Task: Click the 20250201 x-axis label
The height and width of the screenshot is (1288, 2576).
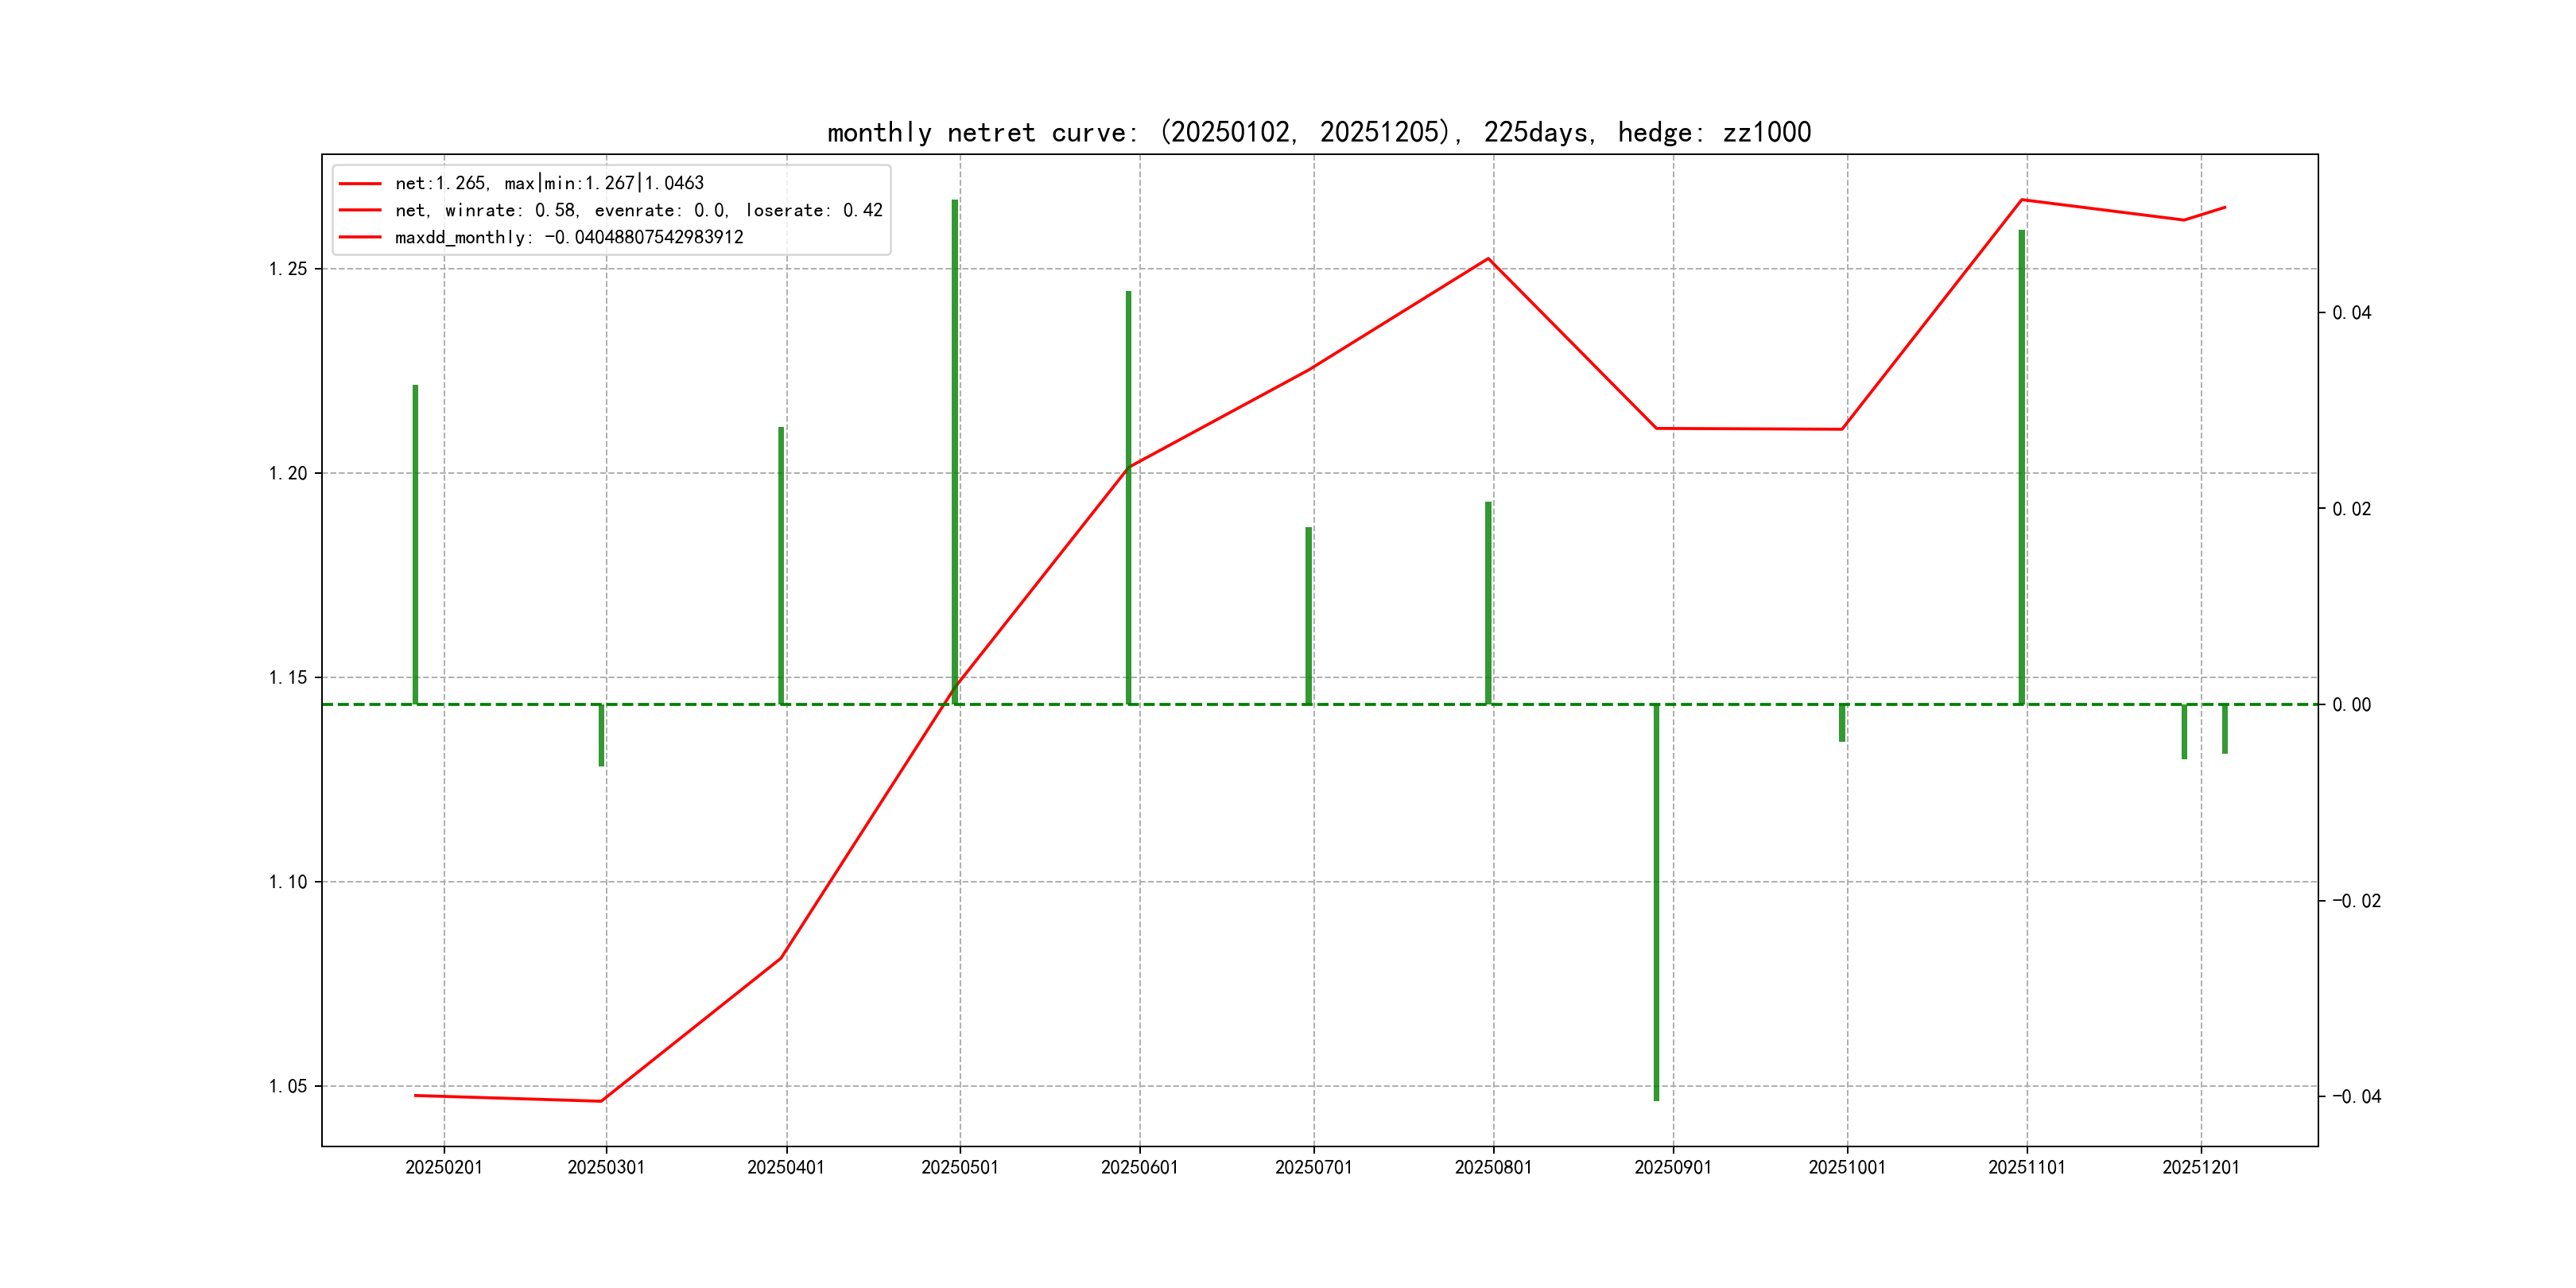Action: [x=444, y=1168]
